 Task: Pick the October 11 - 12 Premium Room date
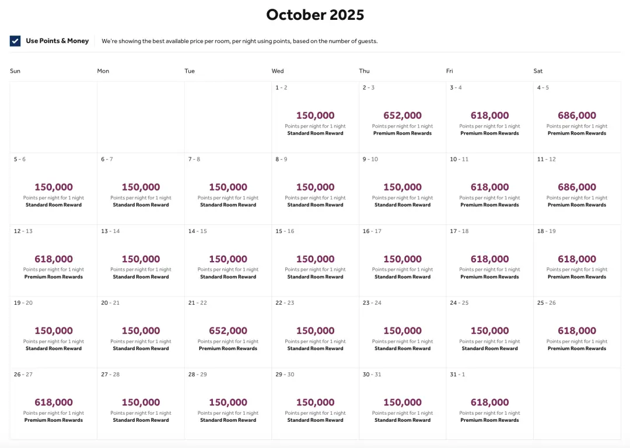coord(577,189)
